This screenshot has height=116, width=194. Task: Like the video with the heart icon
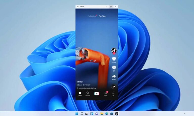pos(114,59)
